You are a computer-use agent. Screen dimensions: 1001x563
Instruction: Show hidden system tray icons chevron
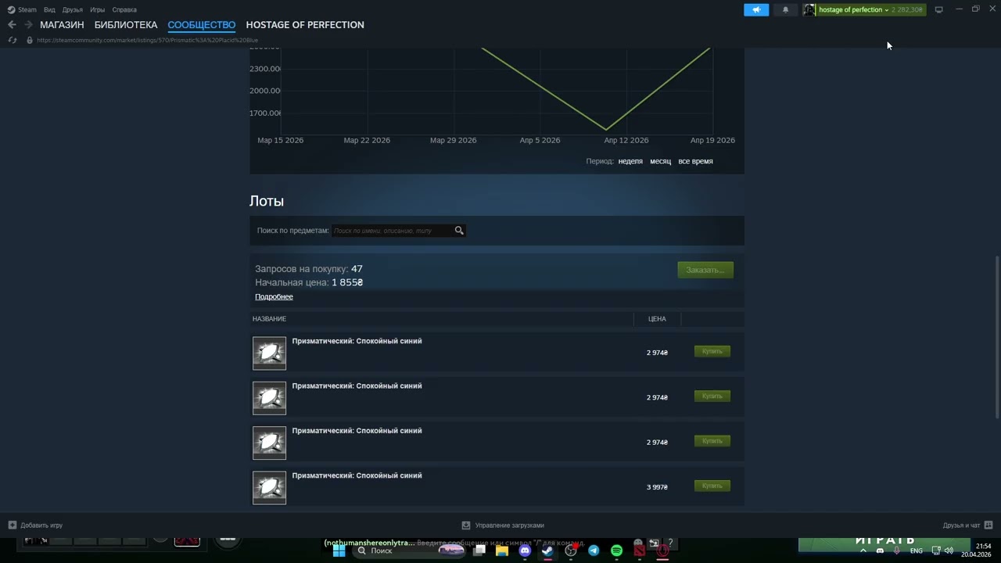pyautogui.click(x=863, y=550)
